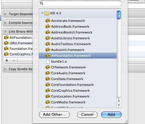This screenshot has height=124, width=145.
Task: Click the CoreGraphics.framework icon in the linked libraries
Action: 6,54
